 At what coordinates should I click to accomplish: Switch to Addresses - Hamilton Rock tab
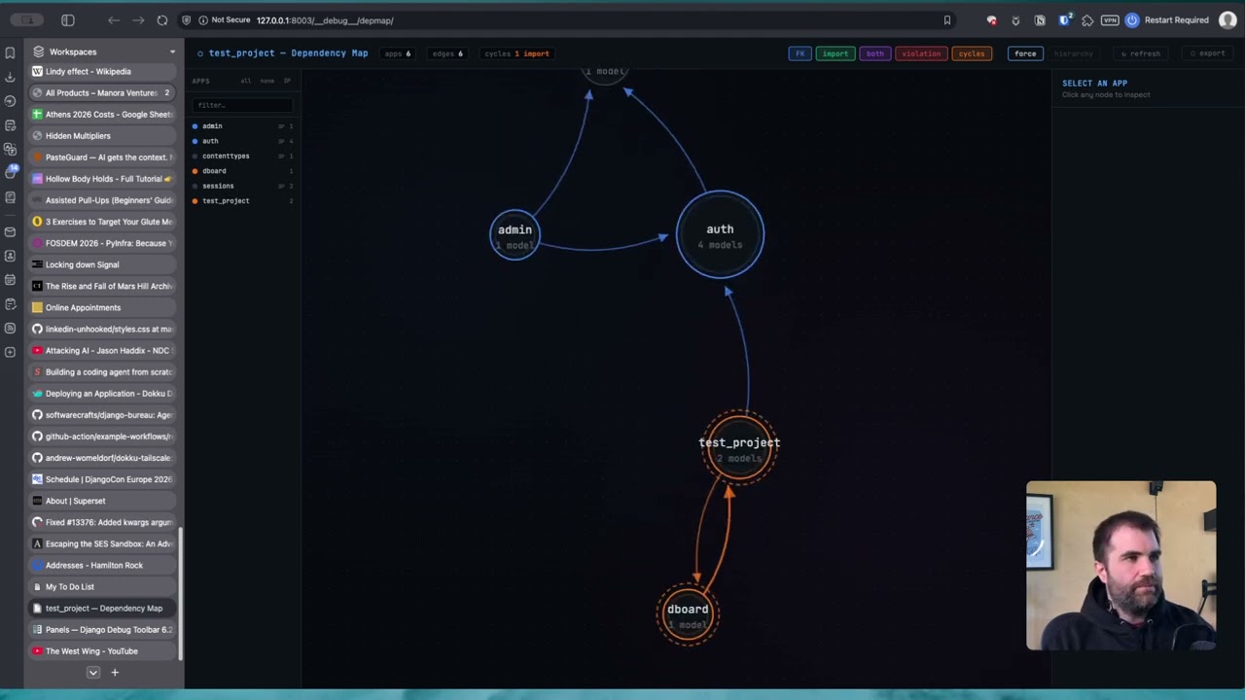point(103,565)
